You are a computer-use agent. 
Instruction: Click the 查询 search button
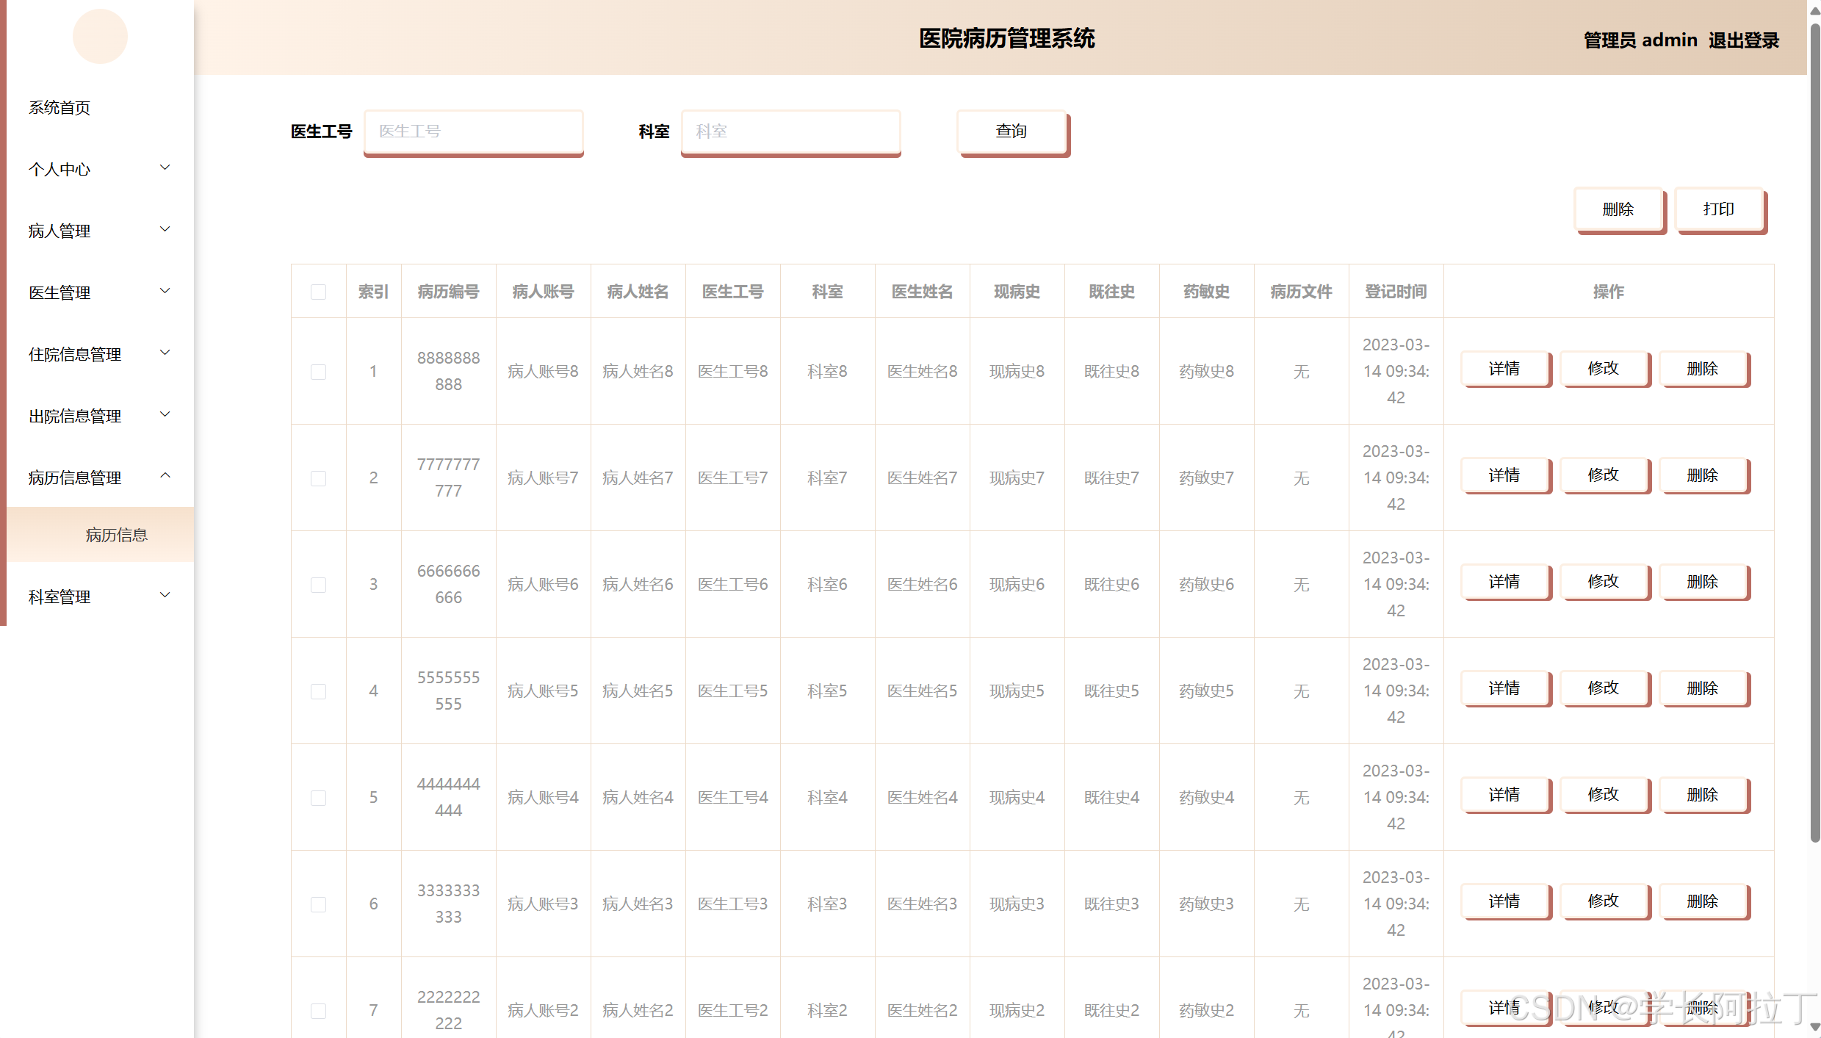[x=1011, y=131]
